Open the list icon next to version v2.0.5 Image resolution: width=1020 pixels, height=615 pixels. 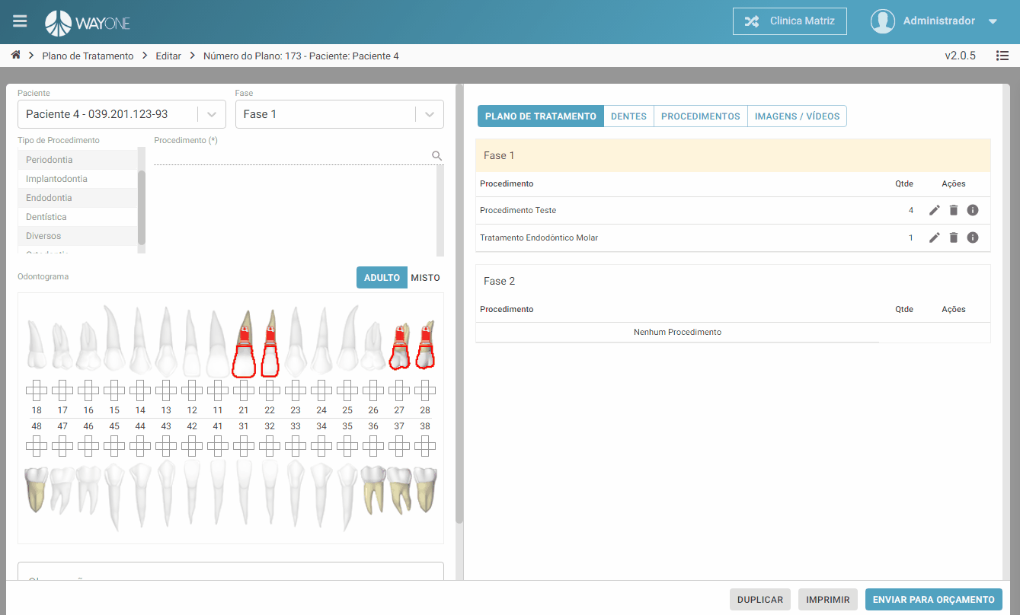click(x=1002, y=56)
